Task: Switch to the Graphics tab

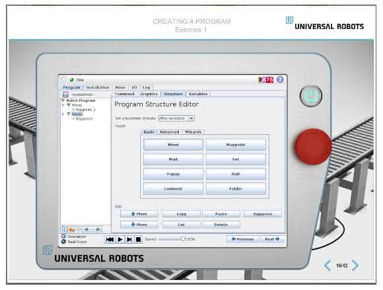Action: tap(149, 94)
